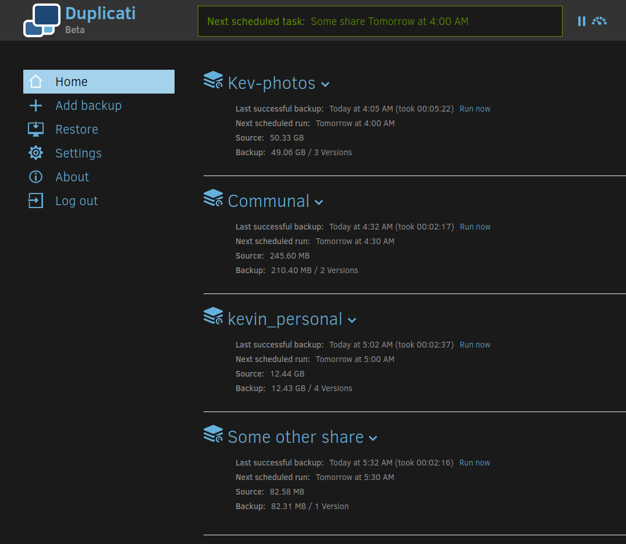Select Home in the sidebar menu
Image resolution: width=626 pixels, height=544 pixels.
[71, 81]
